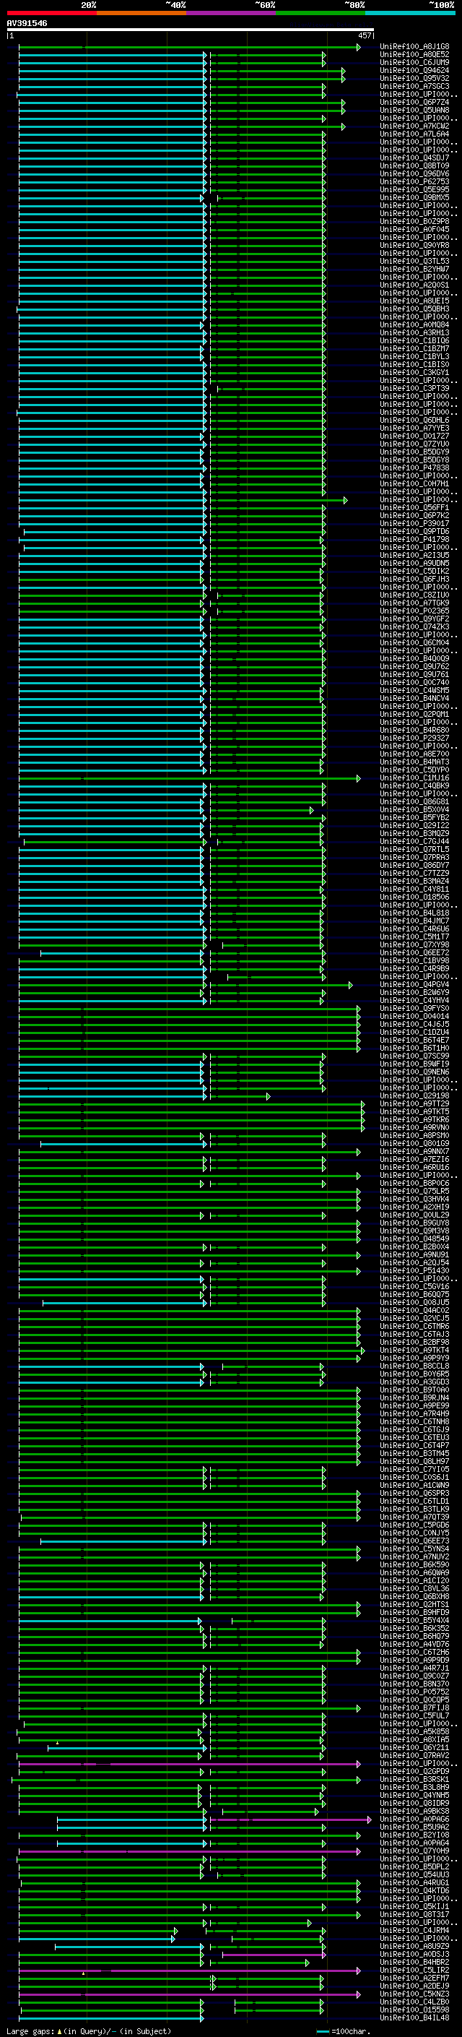Select hit label UniRef100_A9TKT5
The image size is (462, 2037).
pos(414,1112)
